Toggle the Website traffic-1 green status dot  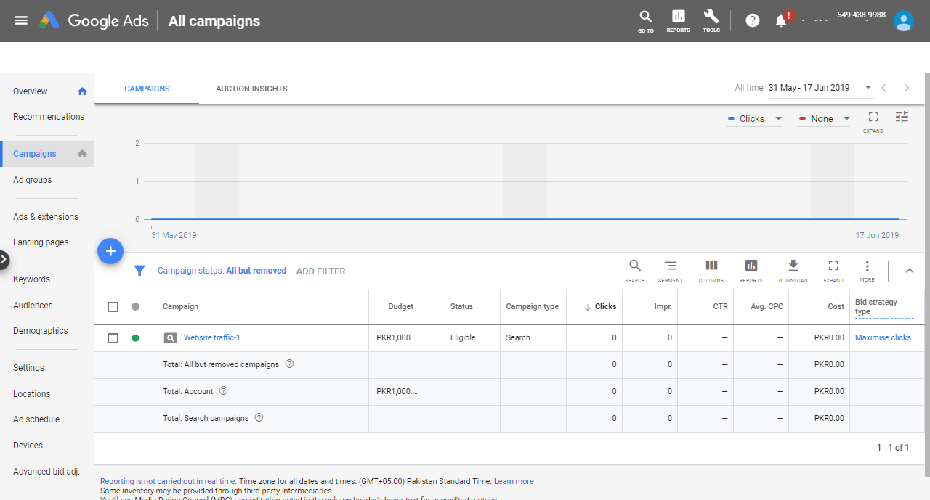(x=135, y=338)
